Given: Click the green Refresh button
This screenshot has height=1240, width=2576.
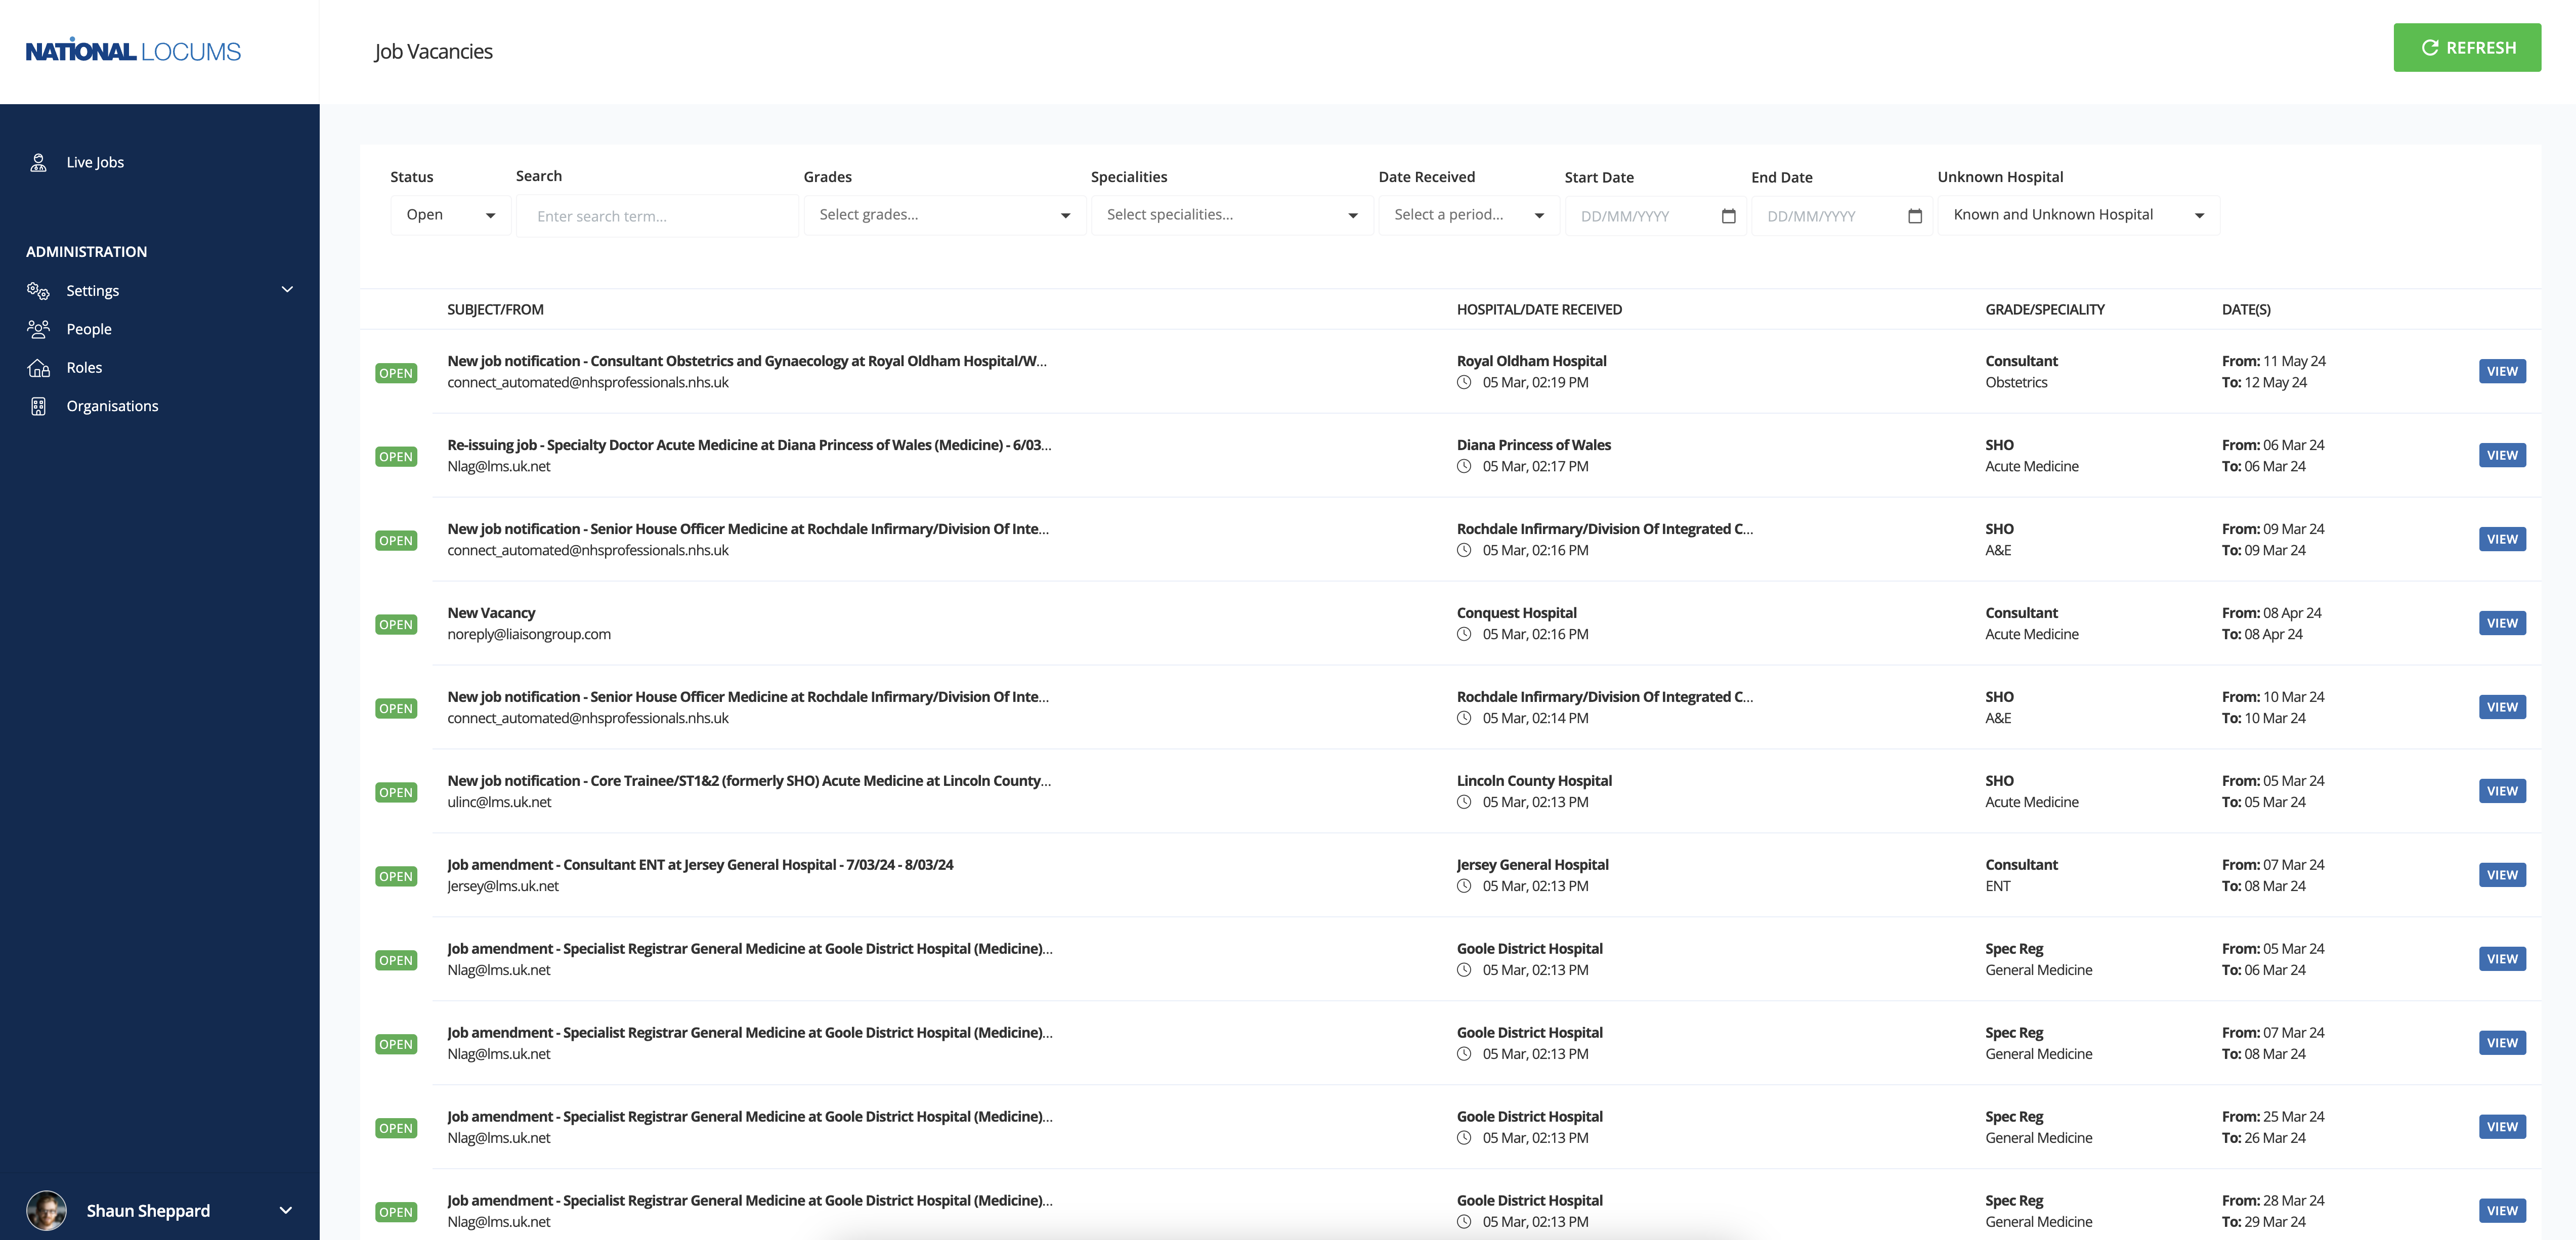Looking at the screenshot, I should pos(2467,48).
